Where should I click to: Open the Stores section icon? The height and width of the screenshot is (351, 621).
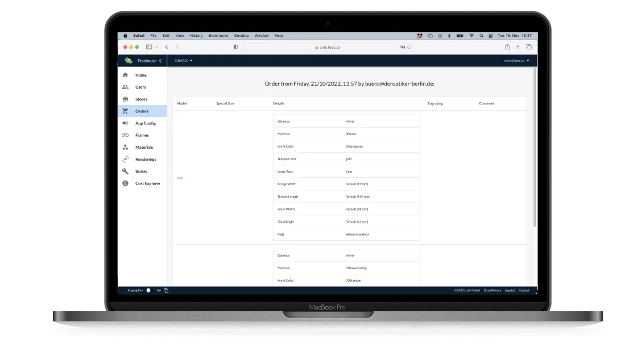125,99
